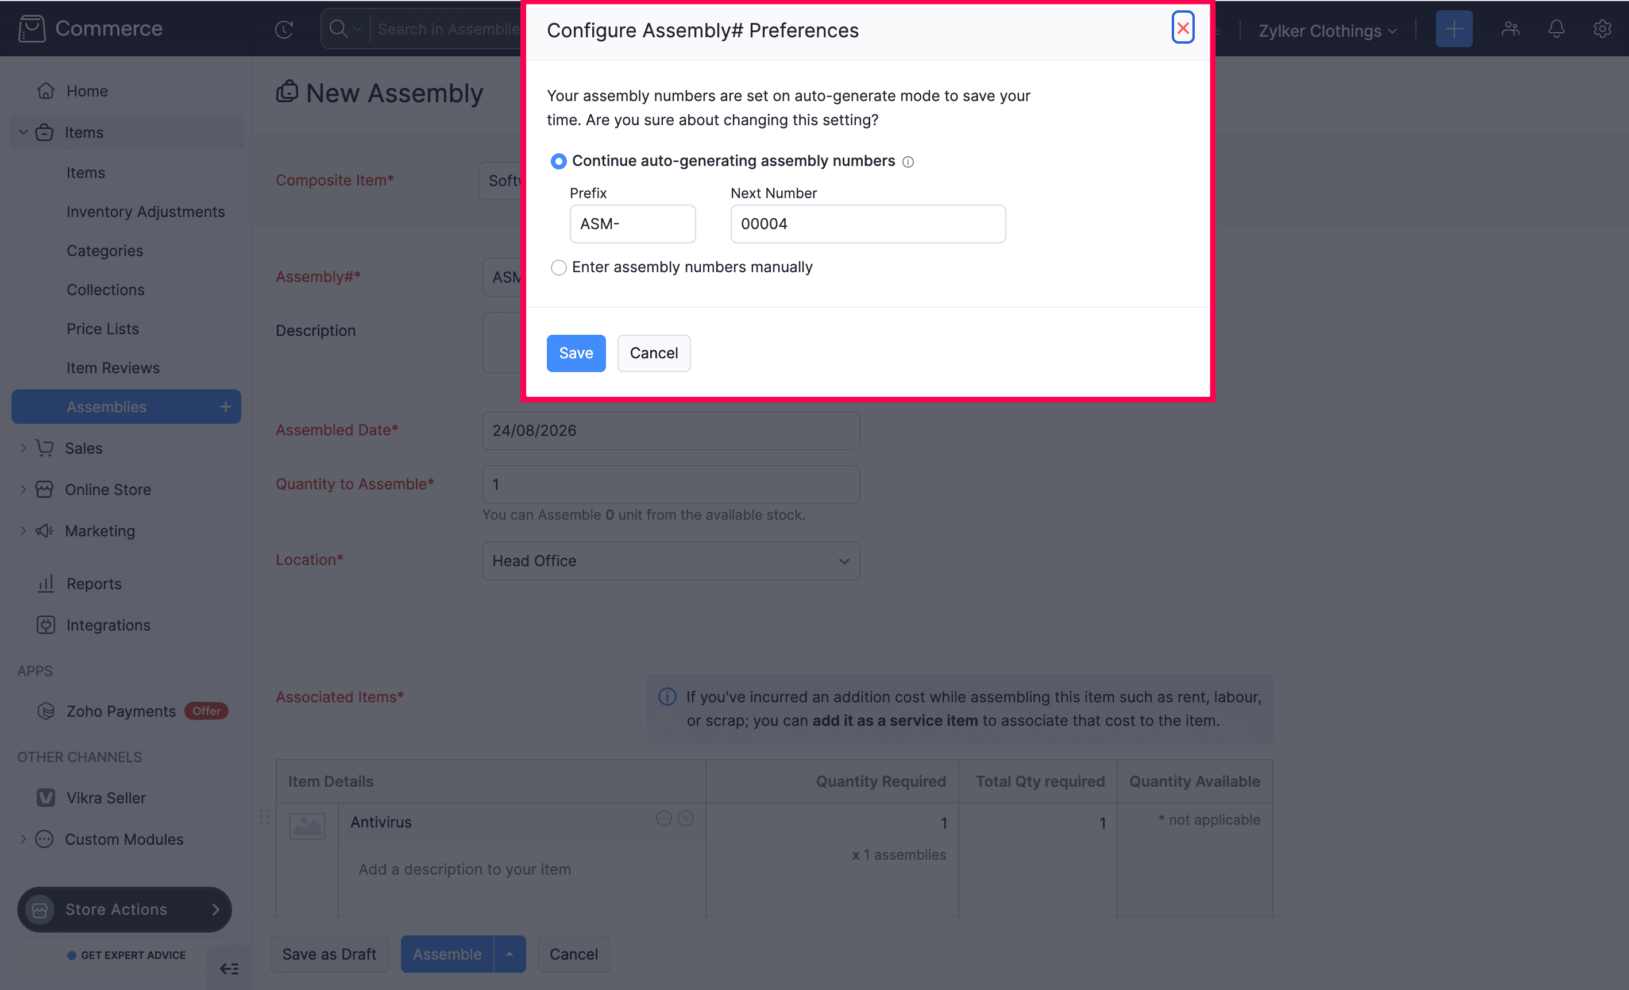Select Continue auto-generating assembly numbers option
The height and width of the screenshot is (990, 1629).
point(559,161)
